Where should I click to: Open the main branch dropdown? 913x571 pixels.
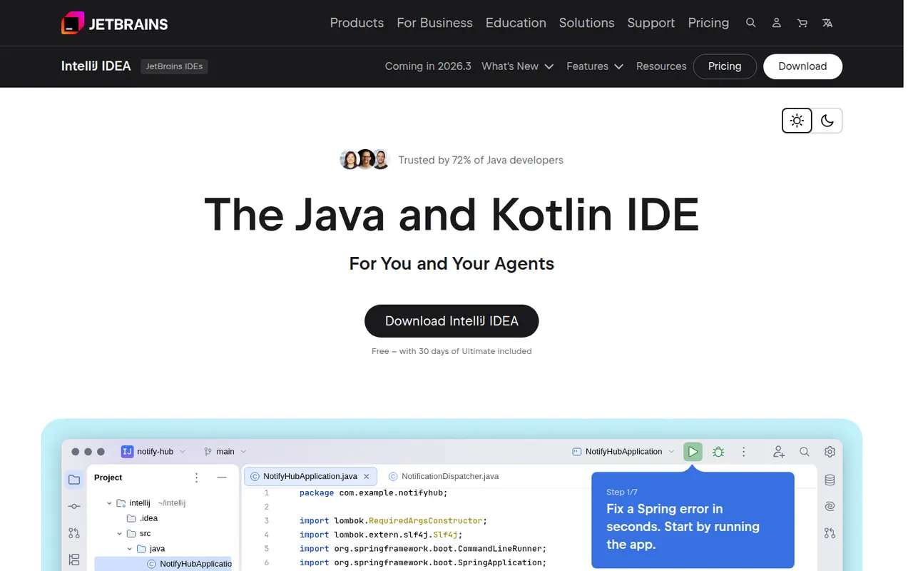pos(243,452)
